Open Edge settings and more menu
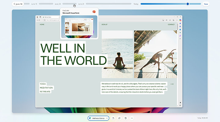Image resolution: width=220 pixels, height=122 pixels. click(x=177, y=20)
